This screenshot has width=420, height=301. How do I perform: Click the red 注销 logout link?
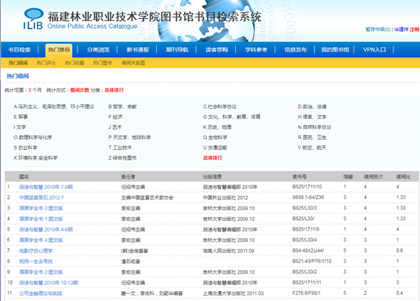pyautogui.click(x=414, y=29)
